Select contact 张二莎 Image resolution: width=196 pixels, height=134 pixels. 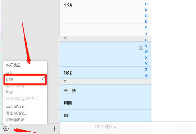[70, 91]
